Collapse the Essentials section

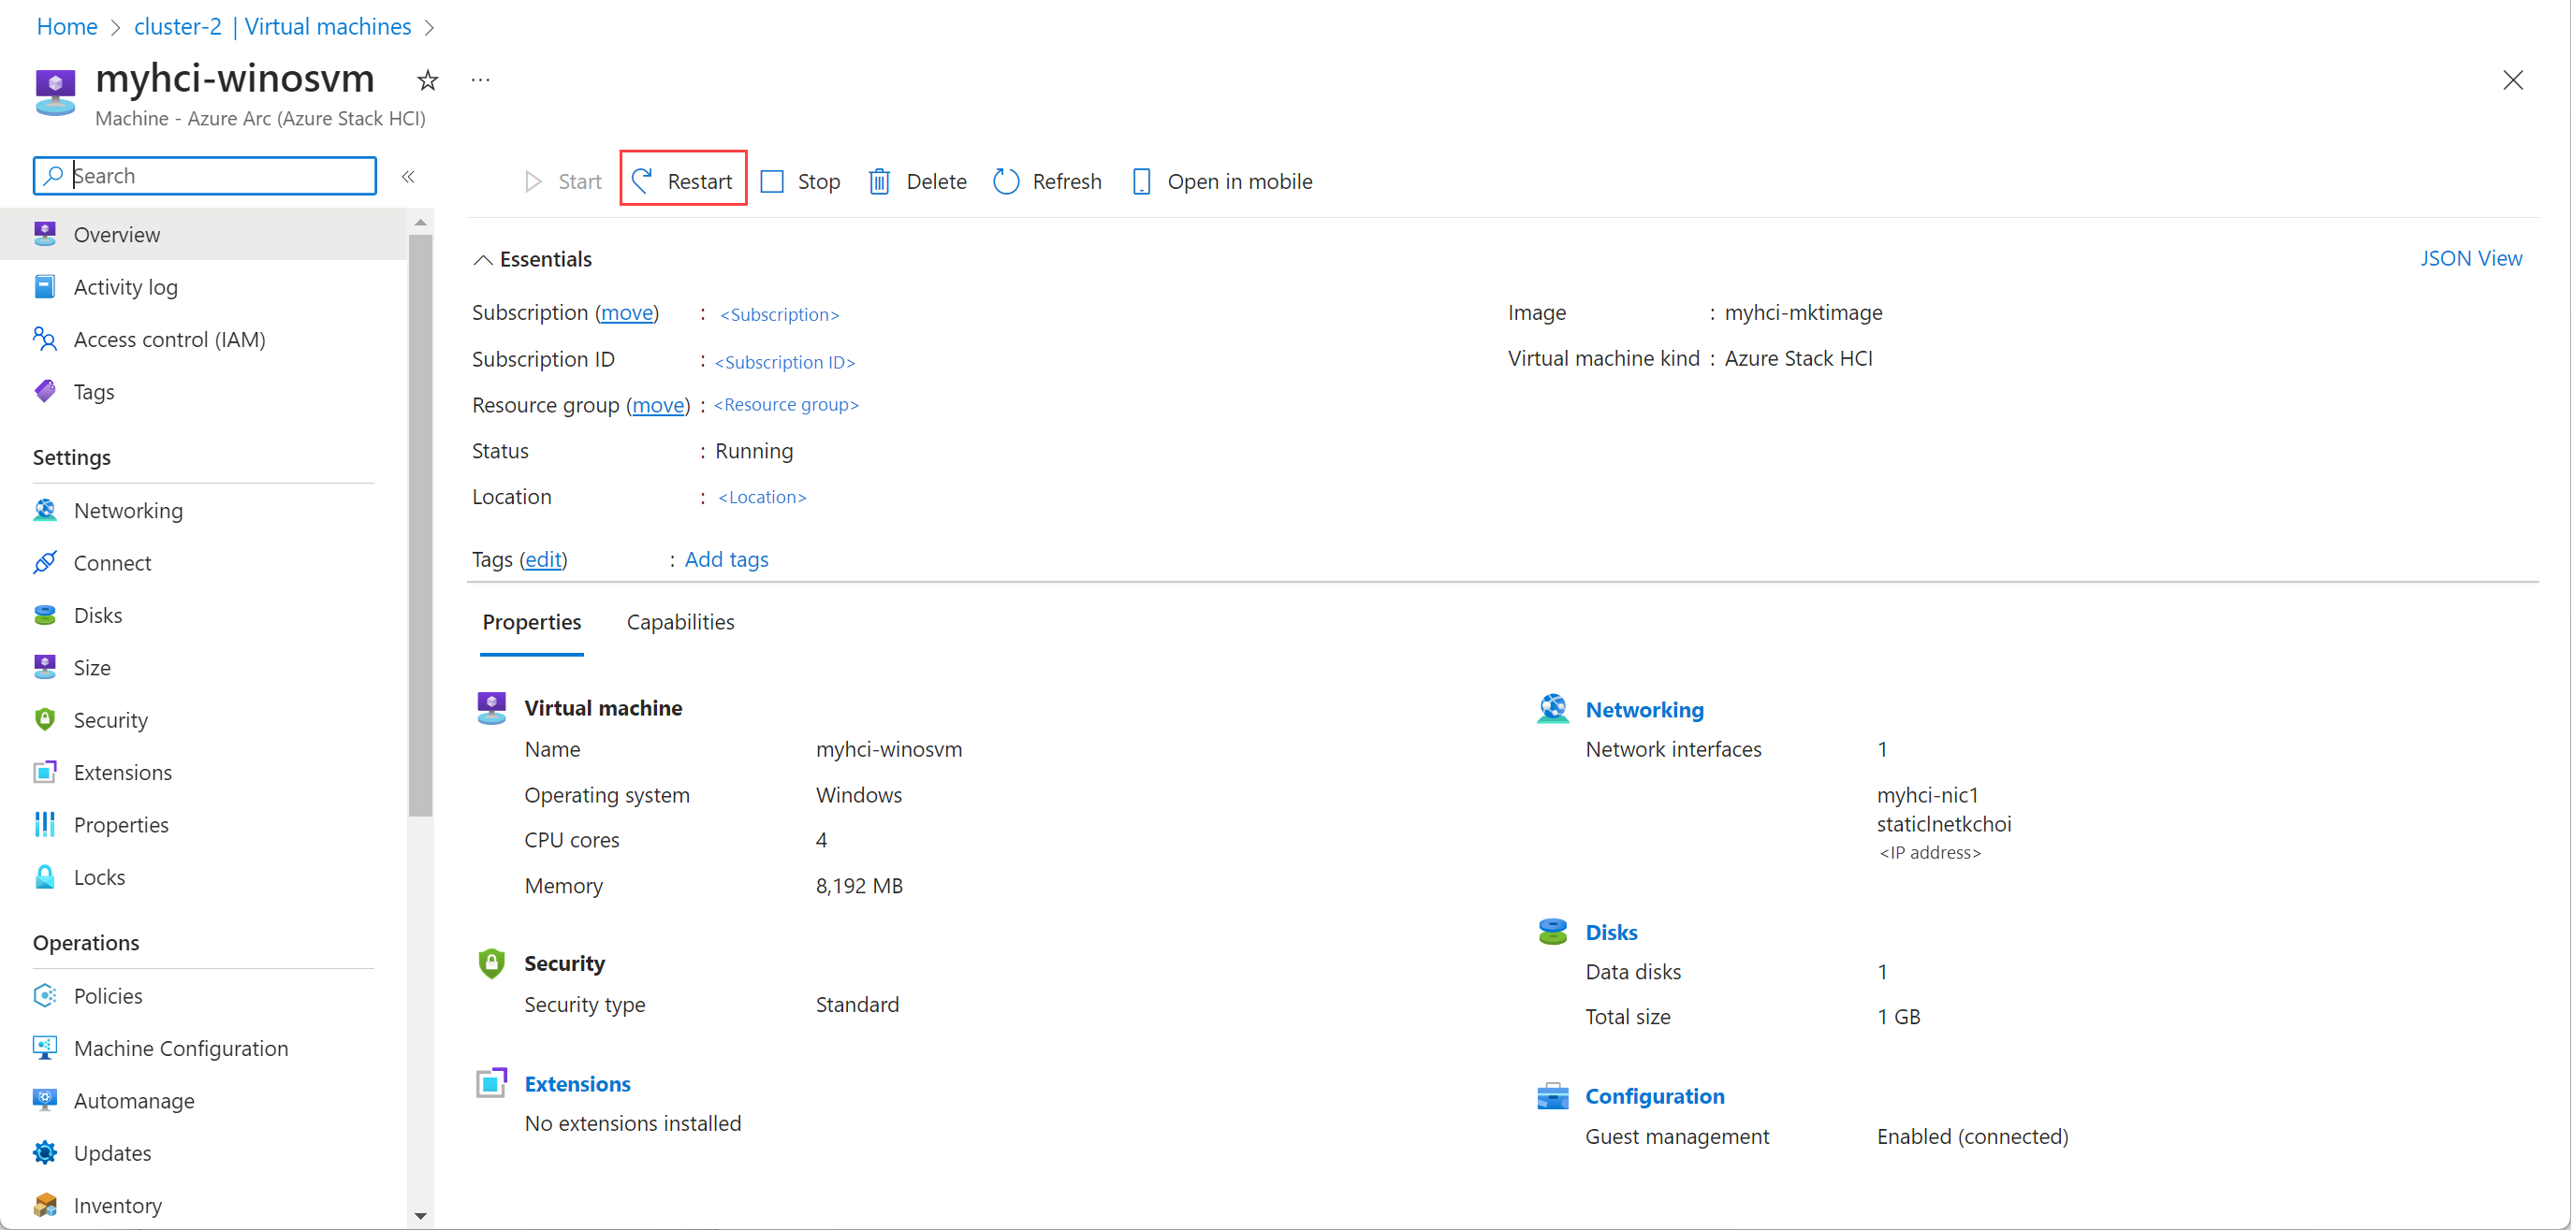533,259
